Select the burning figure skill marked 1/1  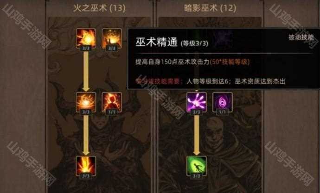[112, 102]
